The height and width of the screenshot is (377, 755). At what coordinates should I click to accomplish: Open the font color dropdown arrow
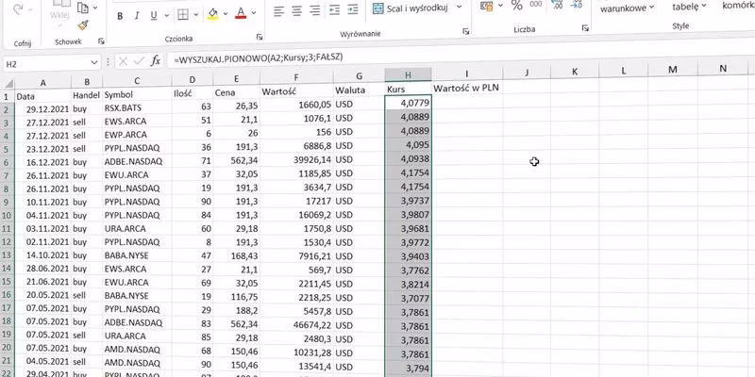pos(254,13)
